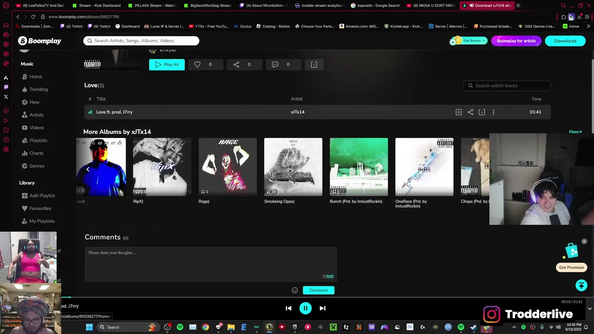This screenshot has height=334, width=594.
Task: Focus the Search within tracks field
Action: point(507,85)
